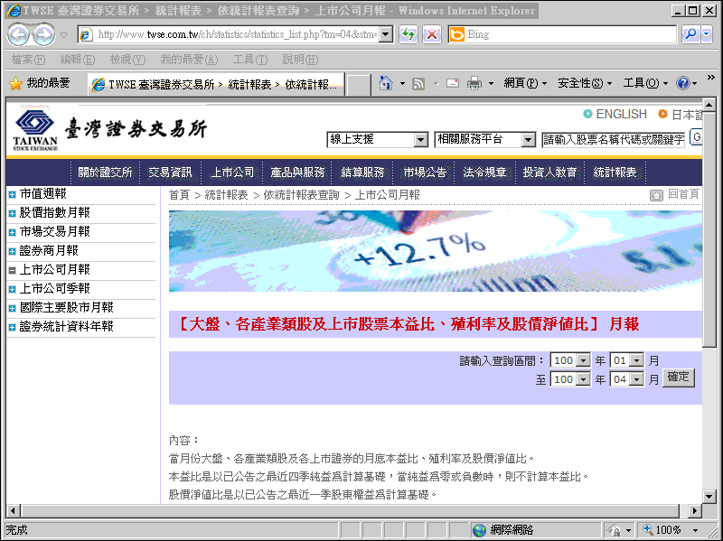Expand the 上市公司季報 tree item
The image size is (723, 541).
12,289
